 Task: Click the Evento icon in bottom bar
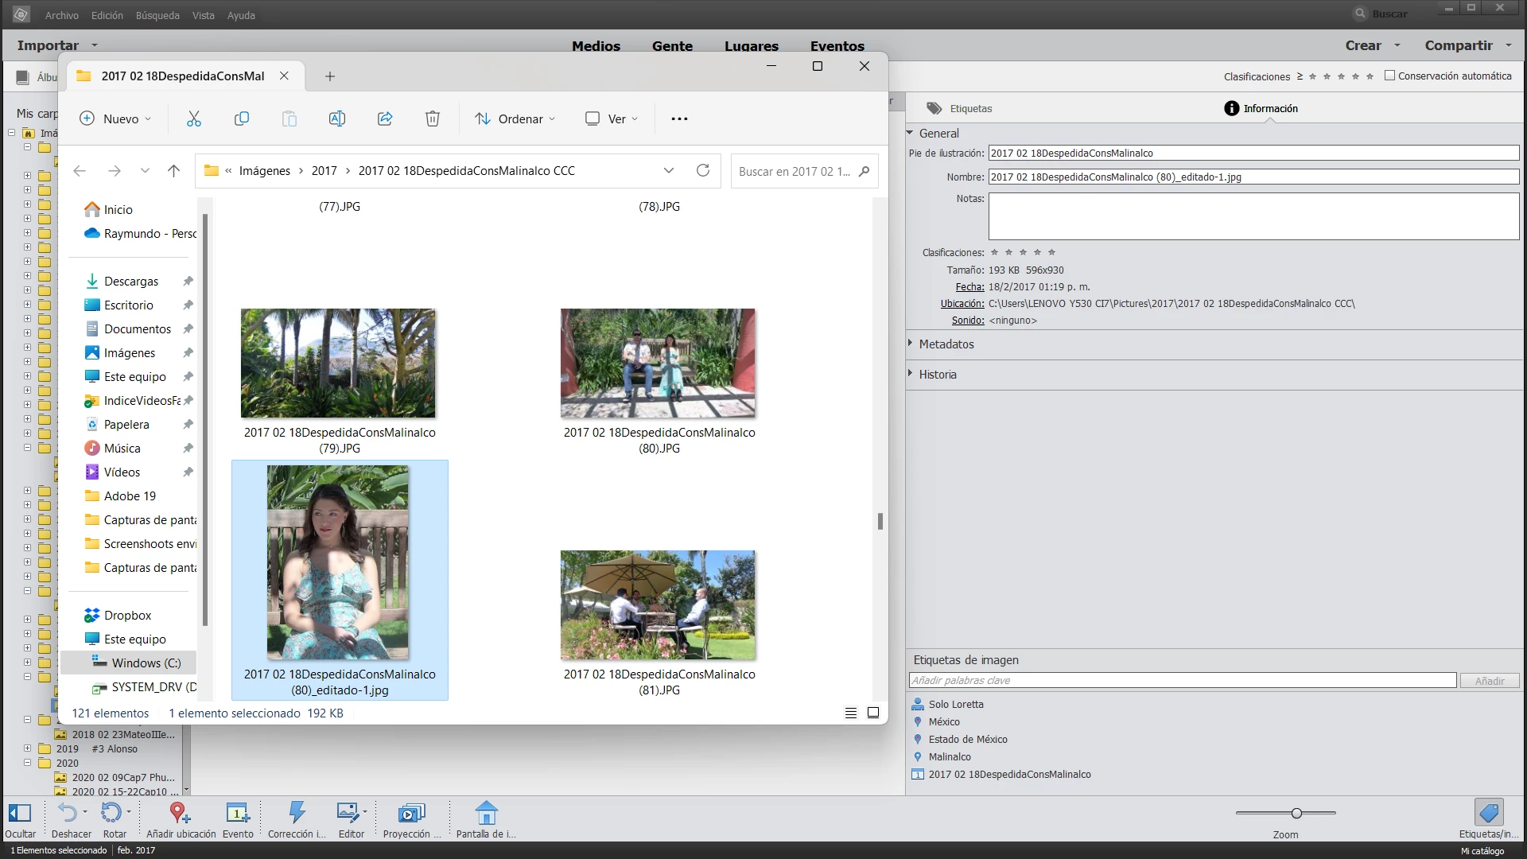(237, 813)
